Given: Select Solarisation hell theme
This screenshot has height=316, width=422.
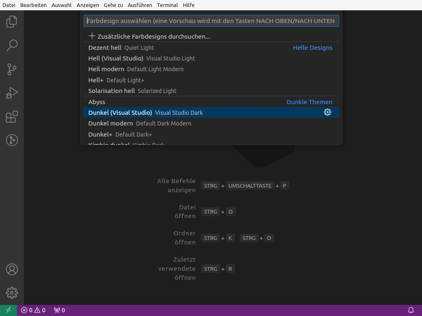Looking at the screenshot, I should click(x=211, y=91).
